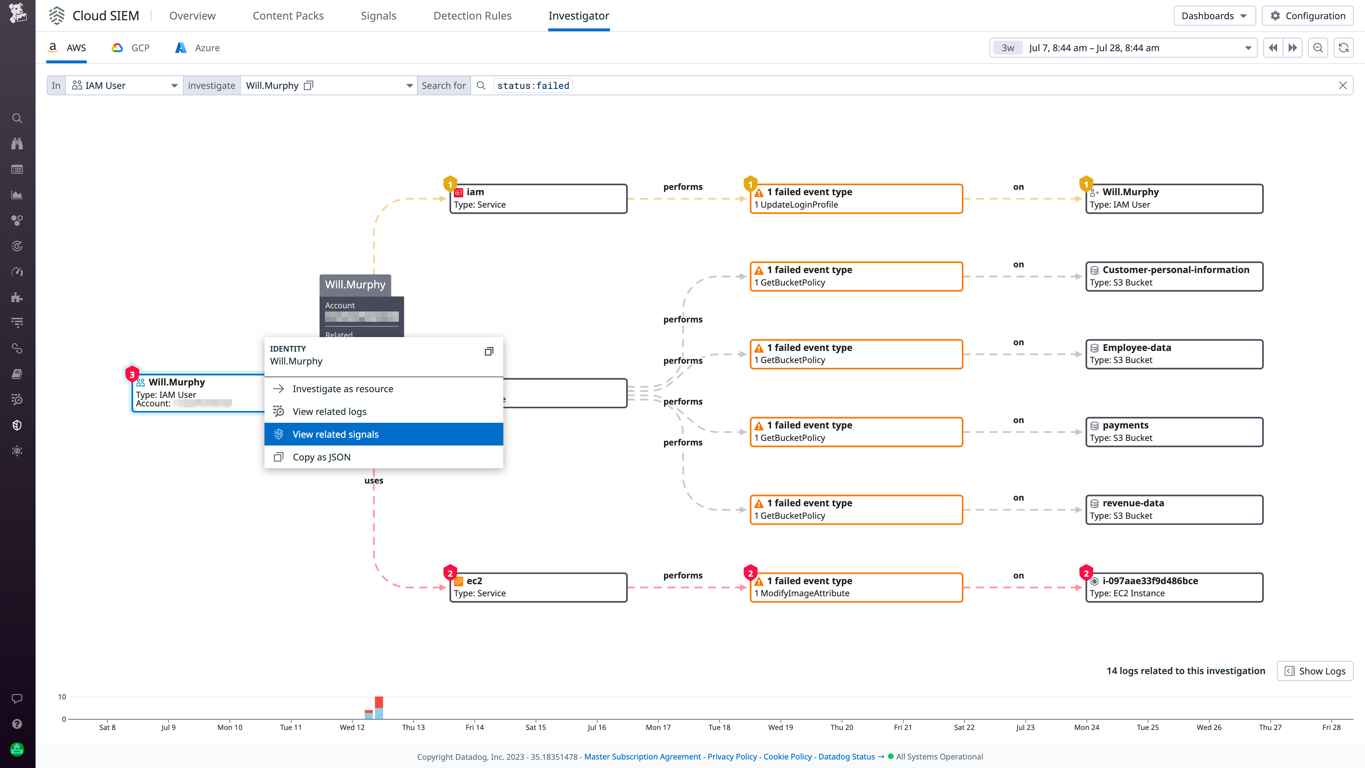1365x768 pixels.
Task: Open the search icon in the left sidebar
Action: tap(17, 118)
